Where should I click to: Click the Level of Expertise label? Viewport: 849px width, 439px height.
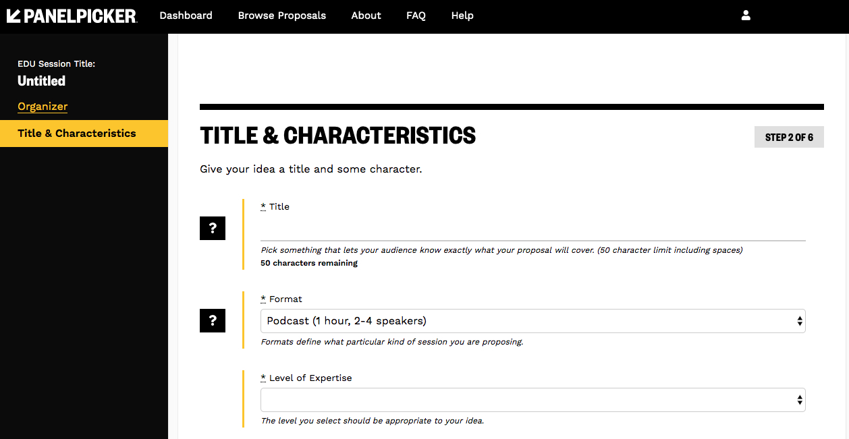coord(310,378)
